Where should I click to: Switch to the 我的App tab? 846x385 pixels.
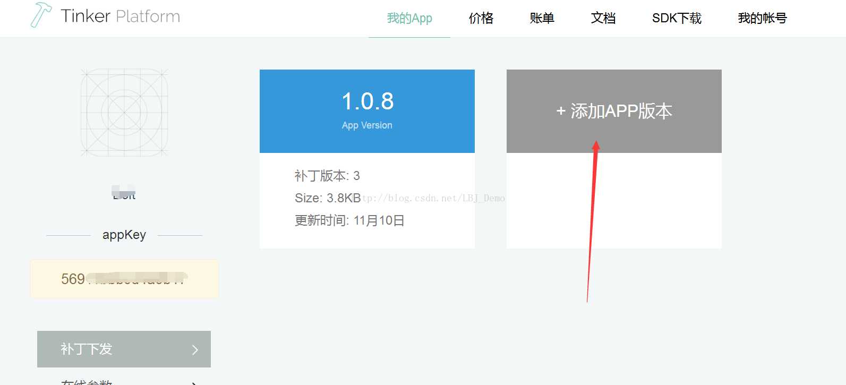click(409, 18)
